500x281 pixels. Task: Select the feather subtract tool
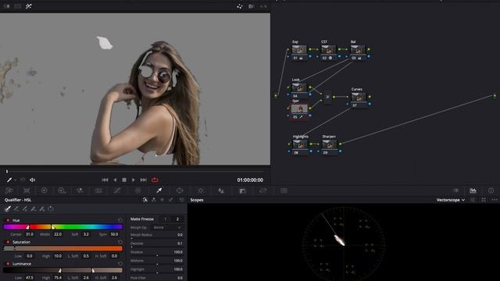pyautogui.click(x=34, y=209)
